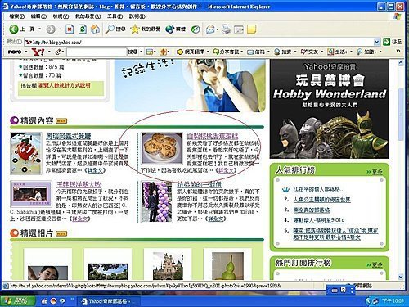Image resolution: width=409 pixels, height=307 pixels.
Task: Click the vertical page scrollbar
Action: (401, 169)
